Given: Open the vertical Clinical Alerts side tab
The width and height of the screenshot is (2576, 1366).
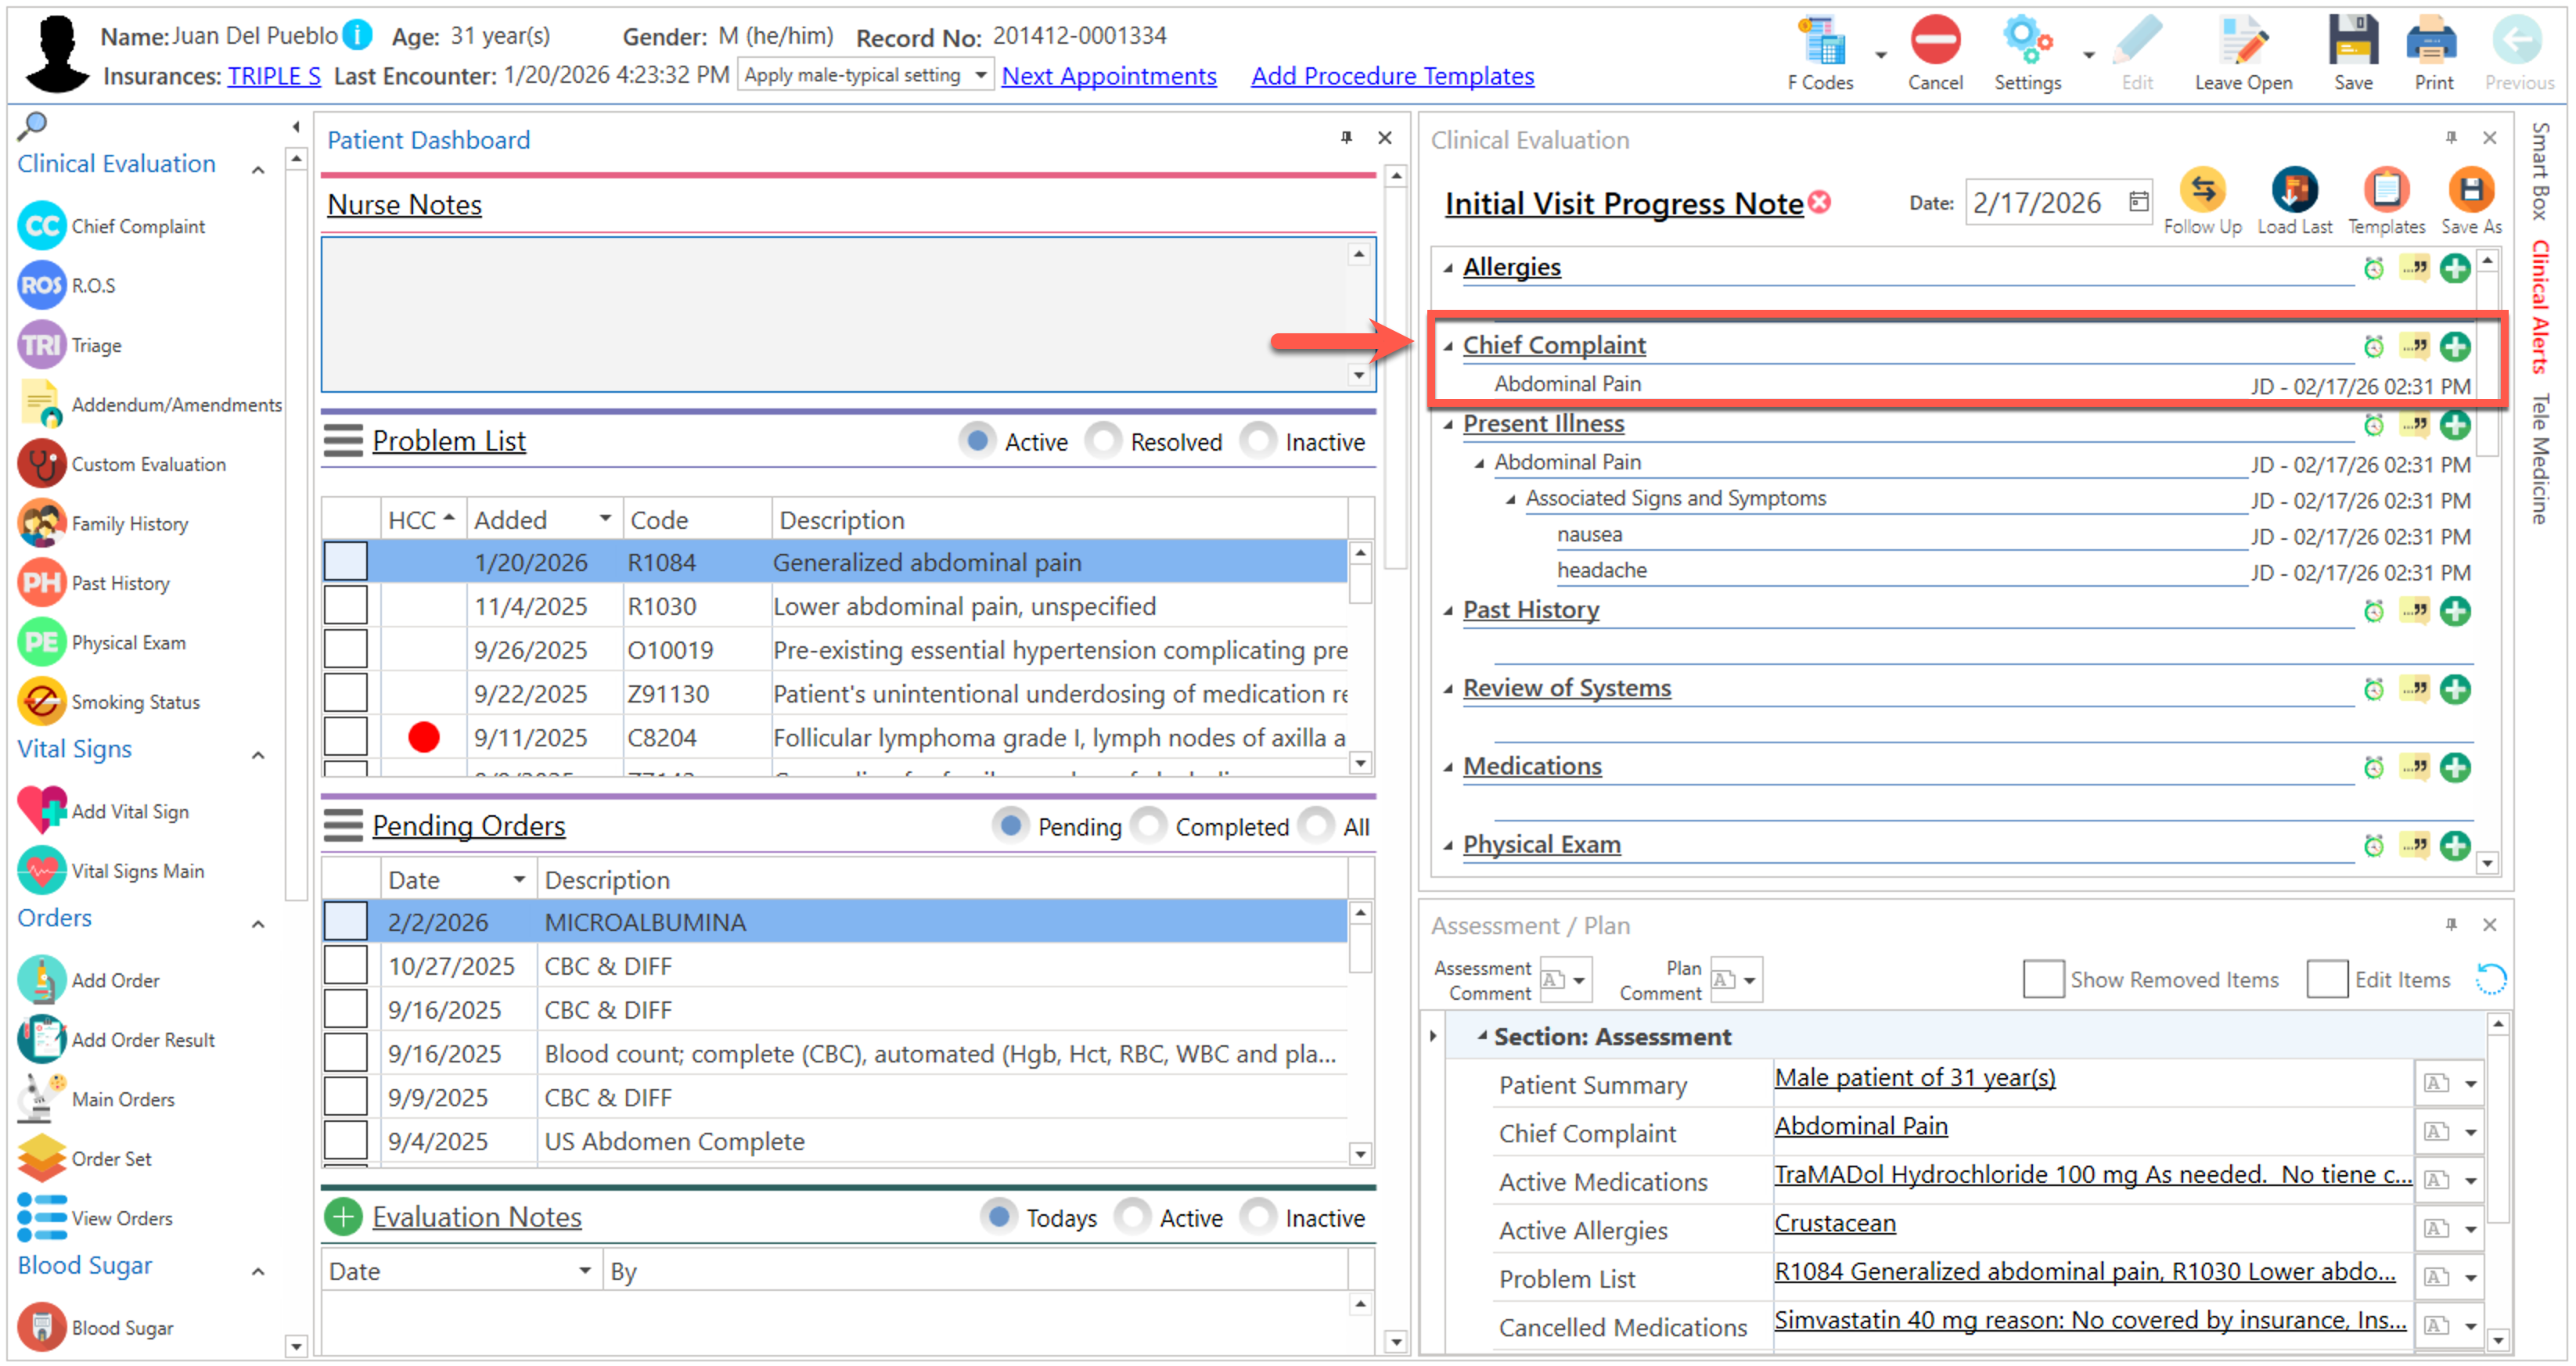Looking at the screenshot, I should 2539,306.
